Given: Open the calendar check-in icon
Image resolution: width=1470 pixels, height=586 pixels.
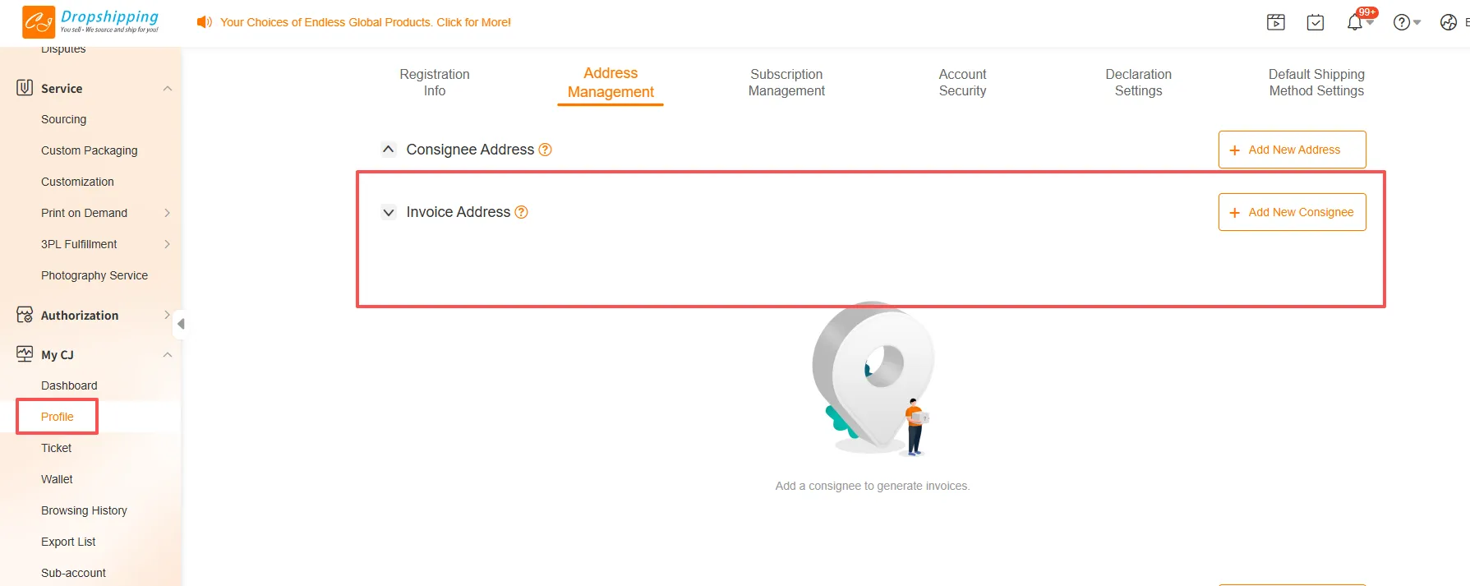Looking at the screenshot, I should (1315, 22).
